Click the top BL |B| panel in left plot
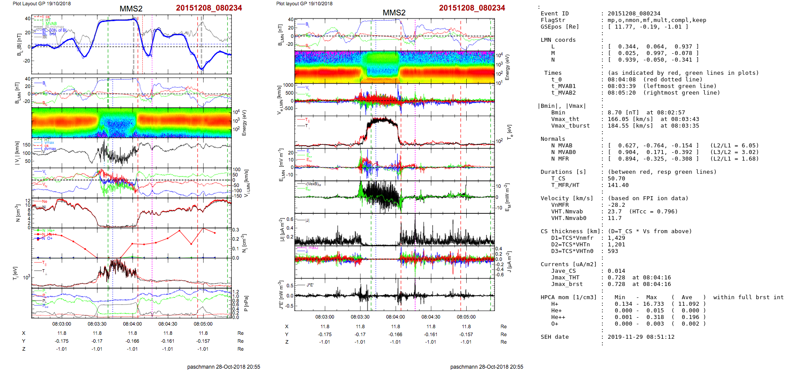The image size is (795, 370). click(x=131, y=45)
